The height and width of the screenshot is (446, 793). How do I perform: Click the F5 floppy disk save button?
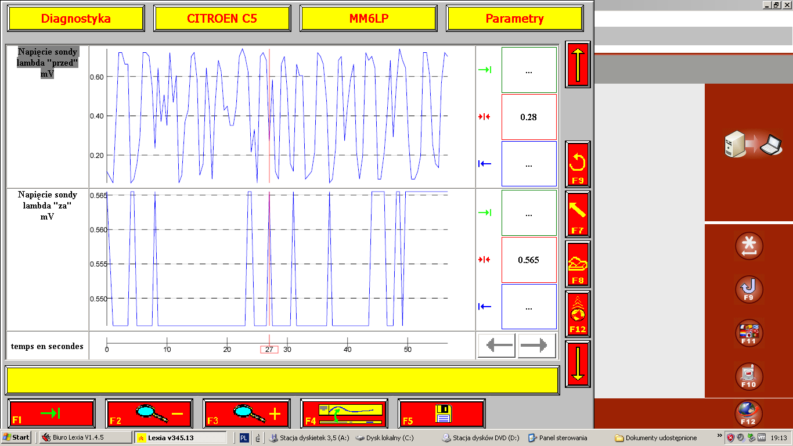(442, 413)
